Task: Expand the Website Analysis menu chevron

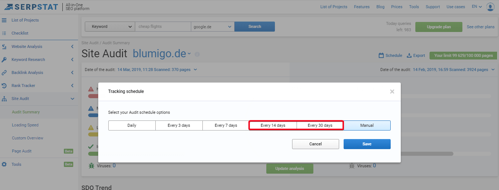Action: point(72,46)
